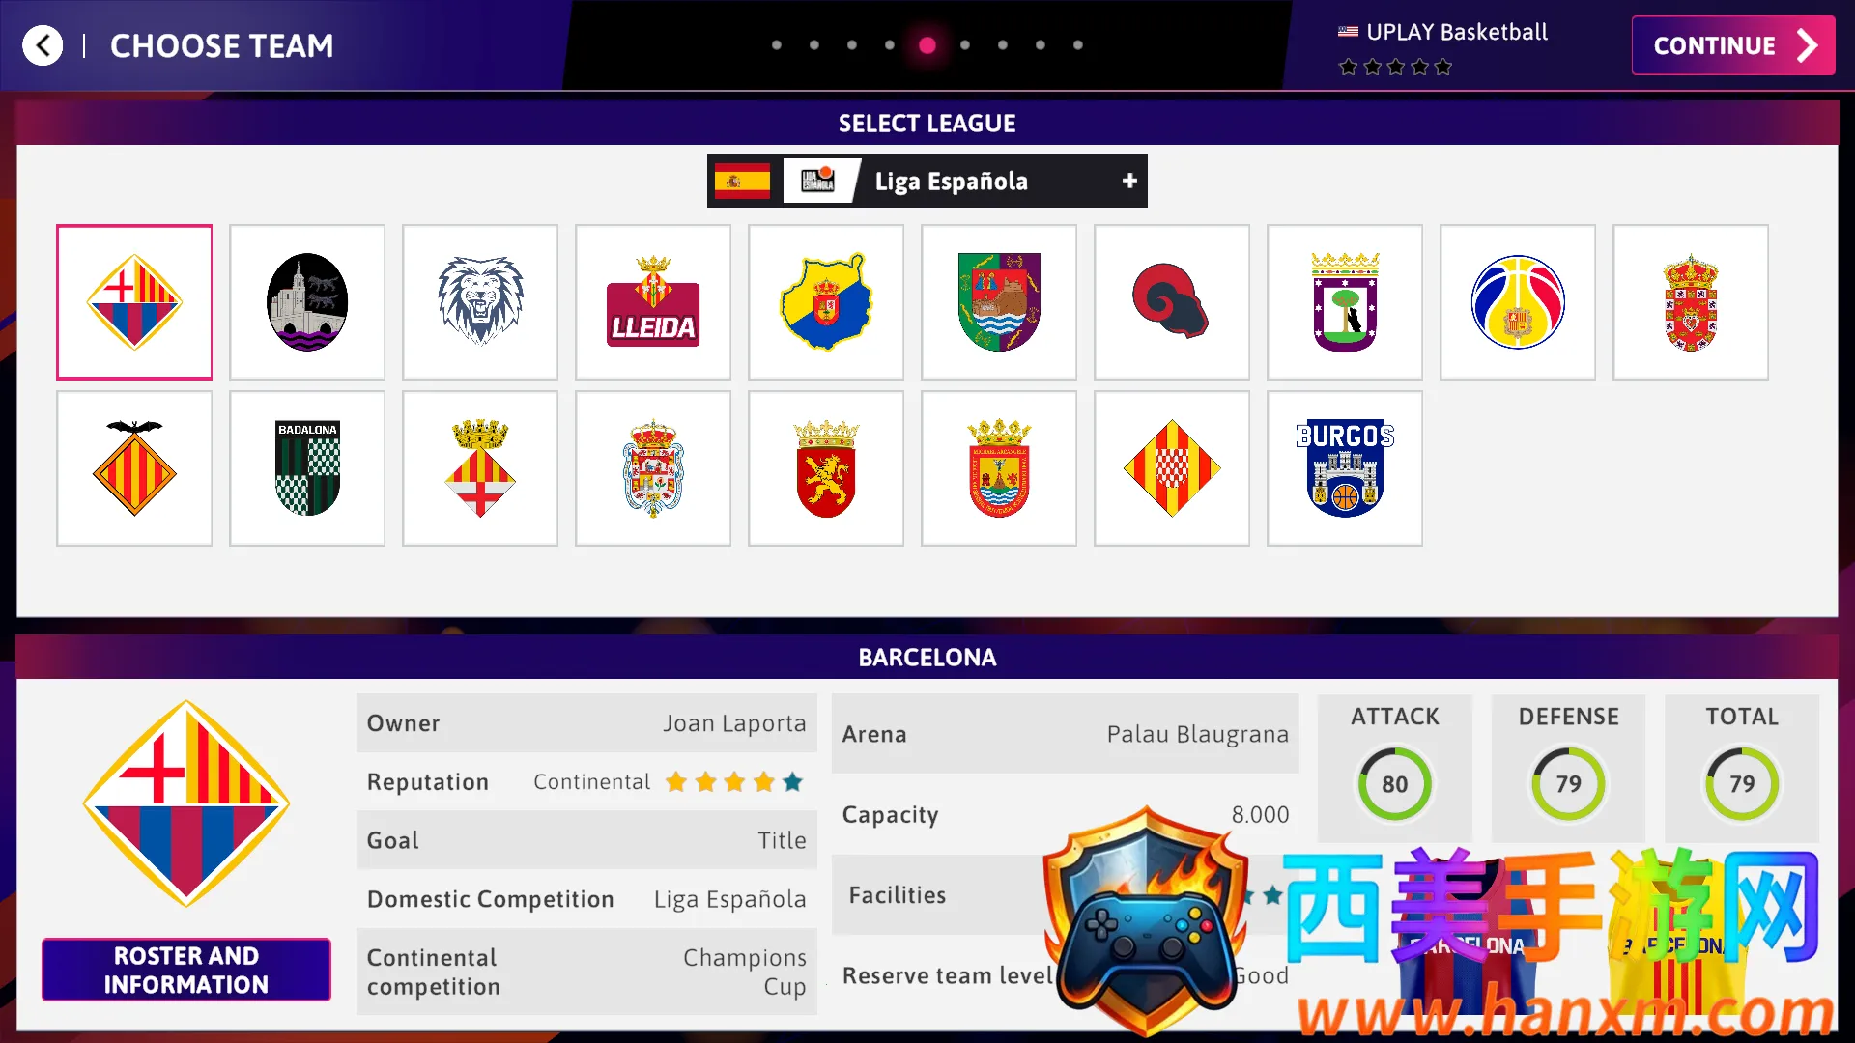Open ROSTER AND INFORMATION

pos(186,970)
